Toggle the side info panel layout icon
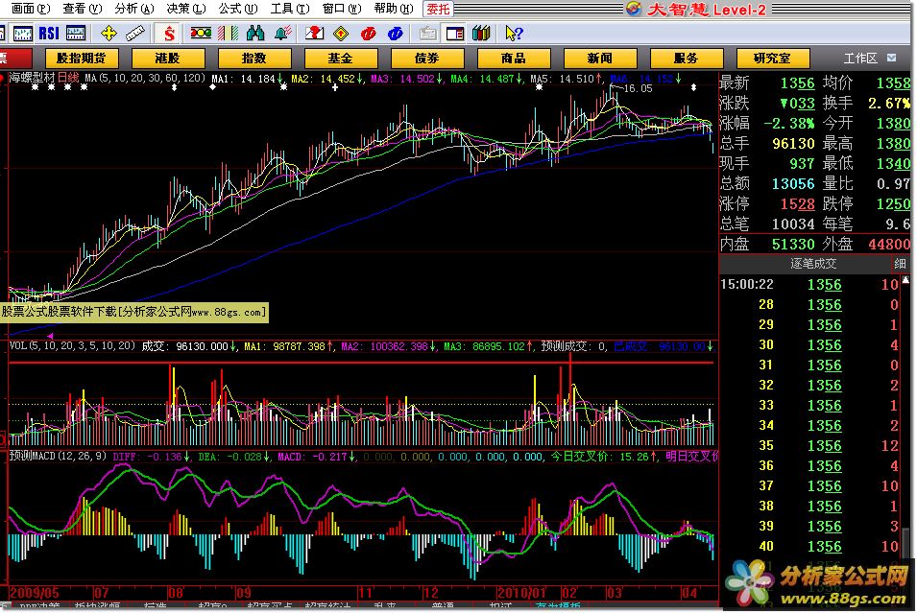Image resolution: width=917 pixels, height=613 pixels. click(x=454, y=33)
